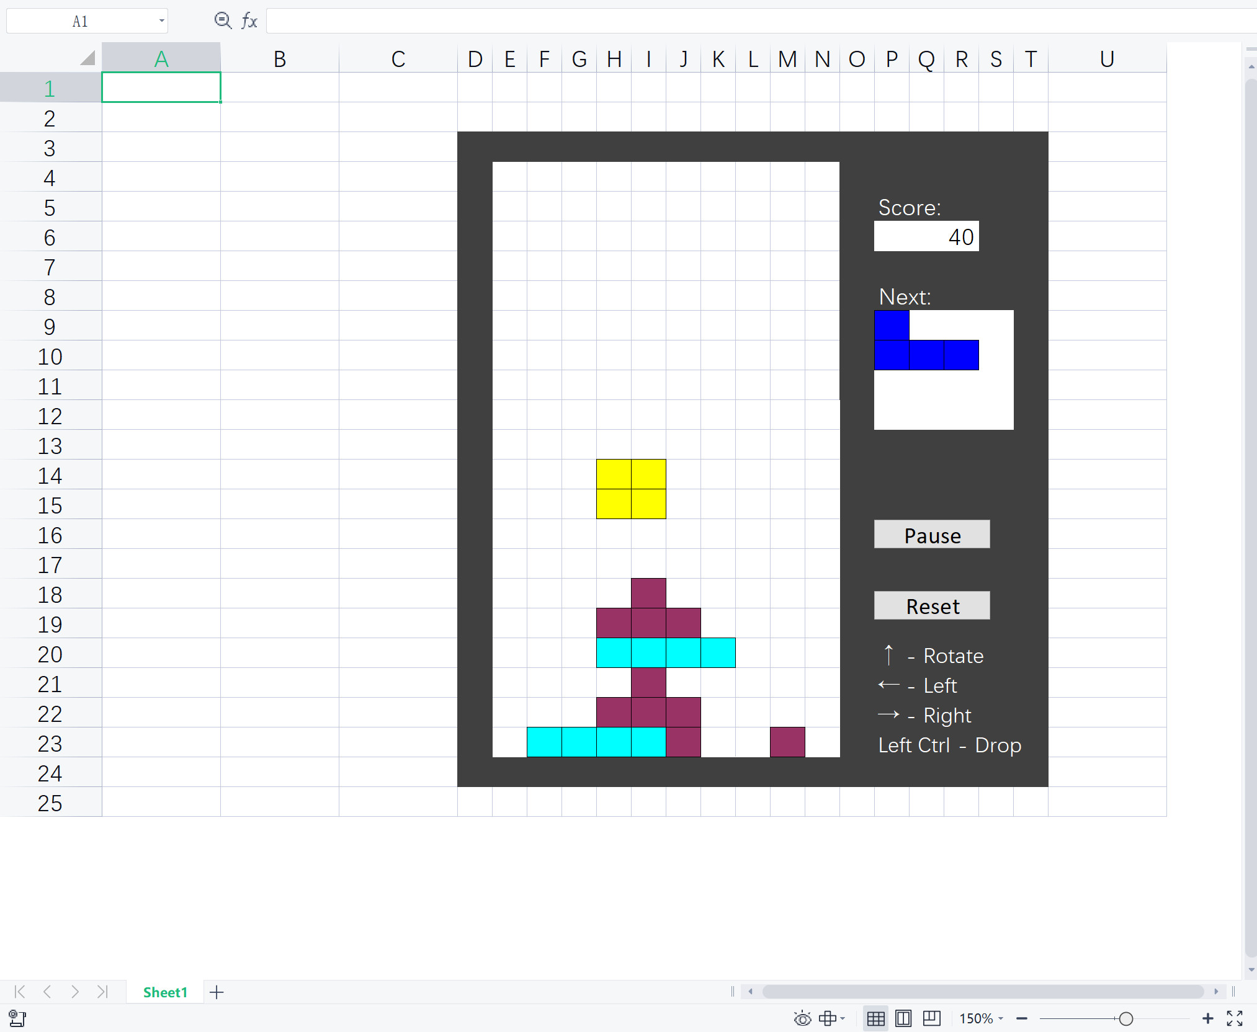Click the blue next piece preview
Image resolution: width=1257 pixels, height=1032 pixels.
[926, 340]
